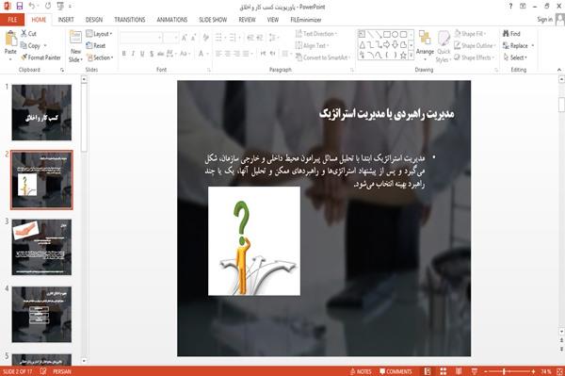Click the Redo arrow
The width and height of the screenshot is (565, 376).
coord(48,7)
